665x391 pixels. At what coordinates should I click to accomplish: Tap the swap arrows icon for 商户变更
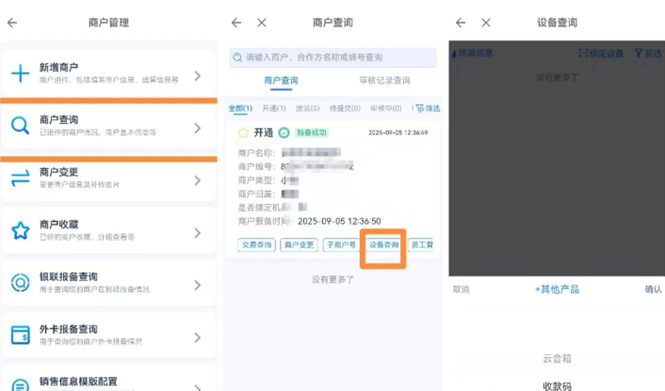(x=20, y=179)
